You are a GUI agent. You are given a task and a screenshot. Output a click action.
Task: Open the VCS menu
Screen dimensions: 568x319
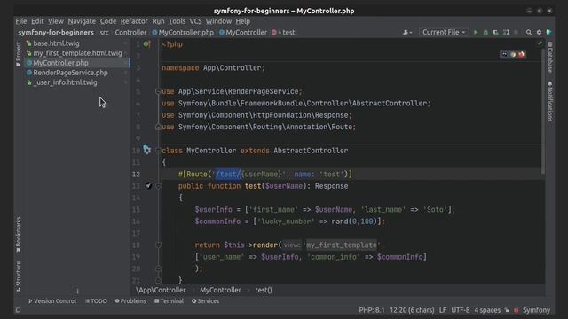point(195,21)
